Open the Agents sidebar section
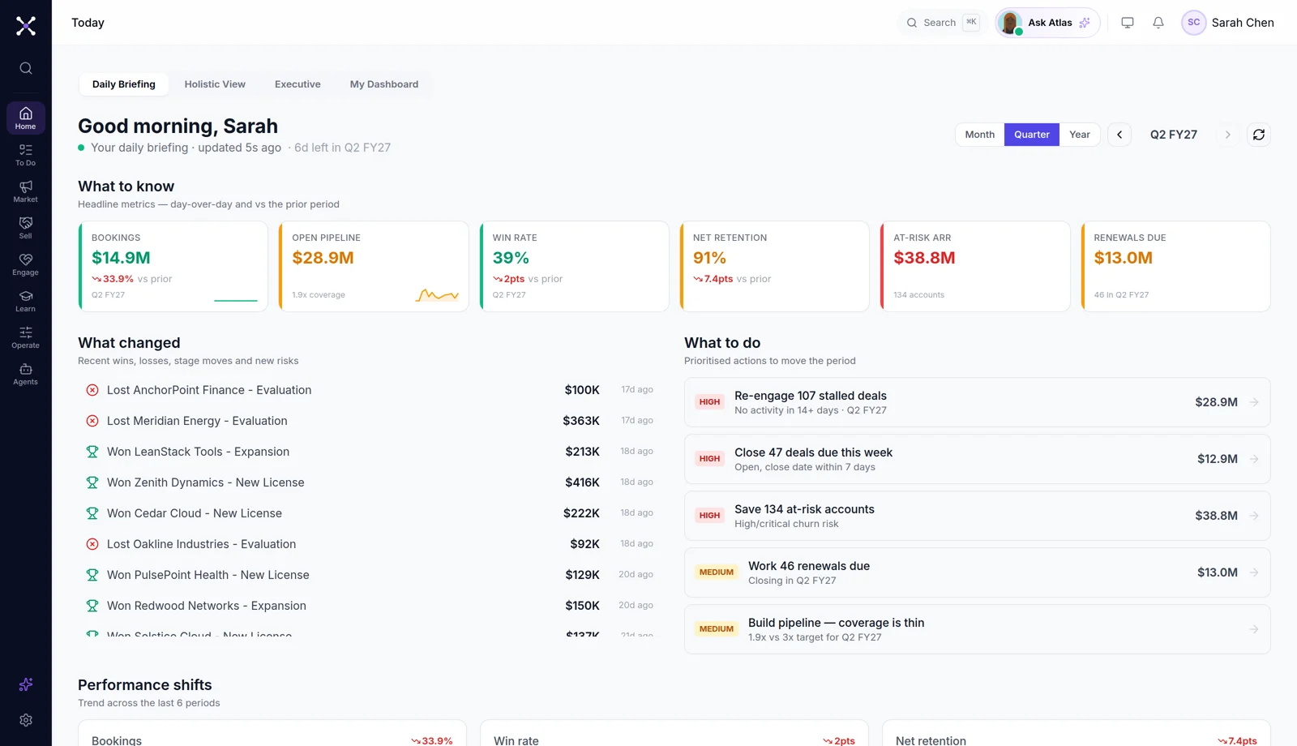1297x746 pixels. click(x=25, y=374)
